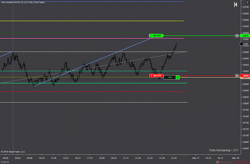This screenshot has height=164, width=250.
Task: Click the 24700 price axis label
Action: (x=246, y=136)
